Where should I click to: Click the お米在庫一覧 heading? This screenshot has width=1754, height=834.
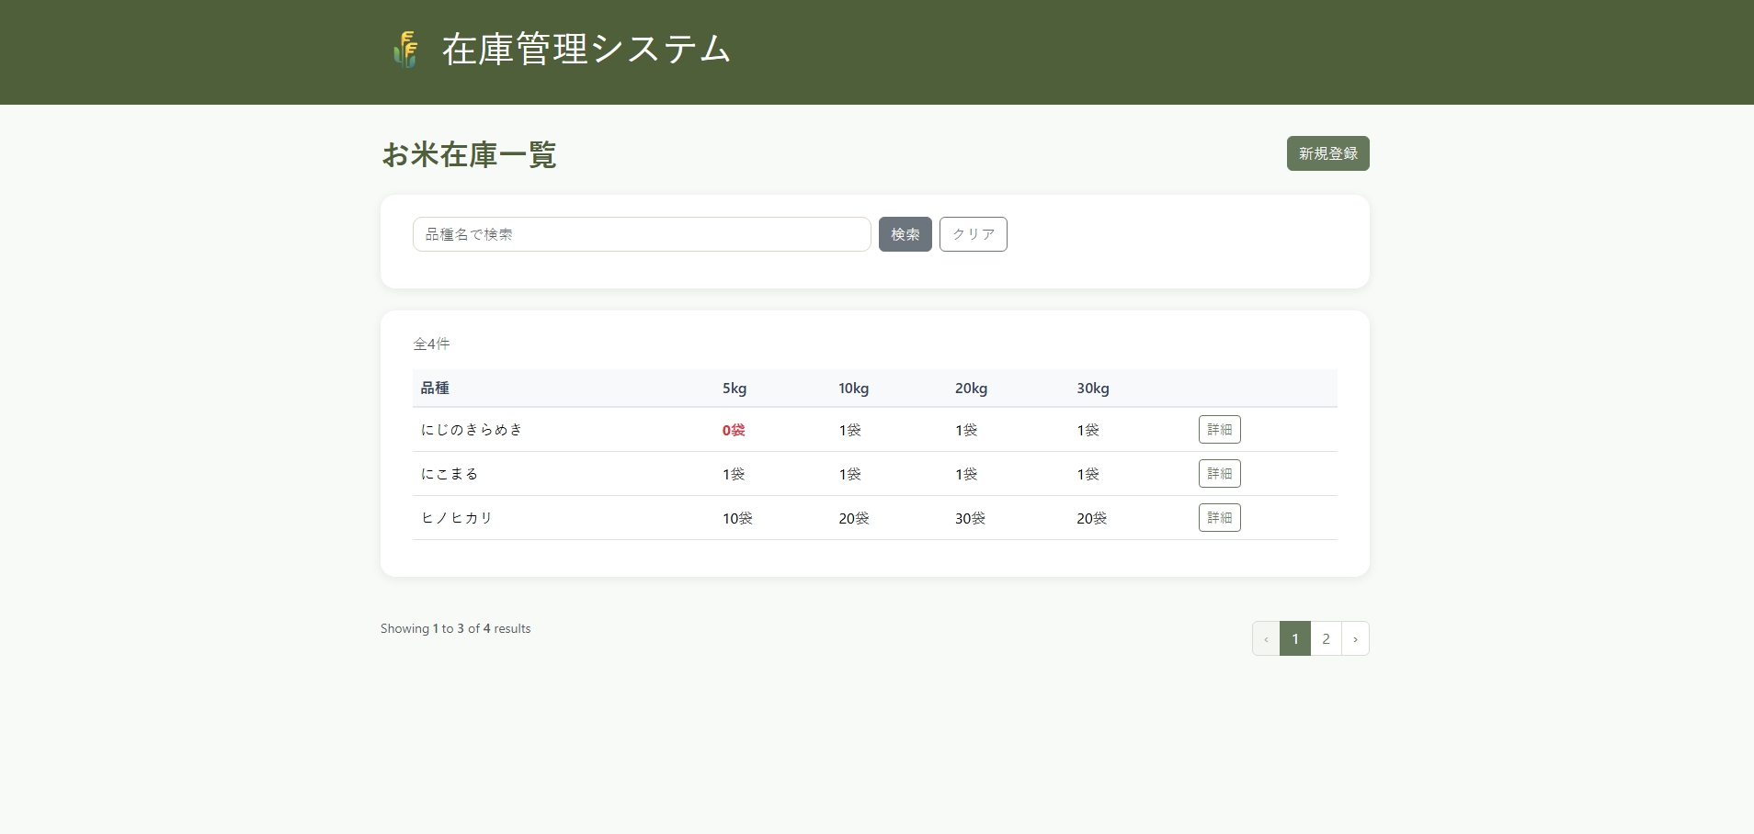point(469,154)
